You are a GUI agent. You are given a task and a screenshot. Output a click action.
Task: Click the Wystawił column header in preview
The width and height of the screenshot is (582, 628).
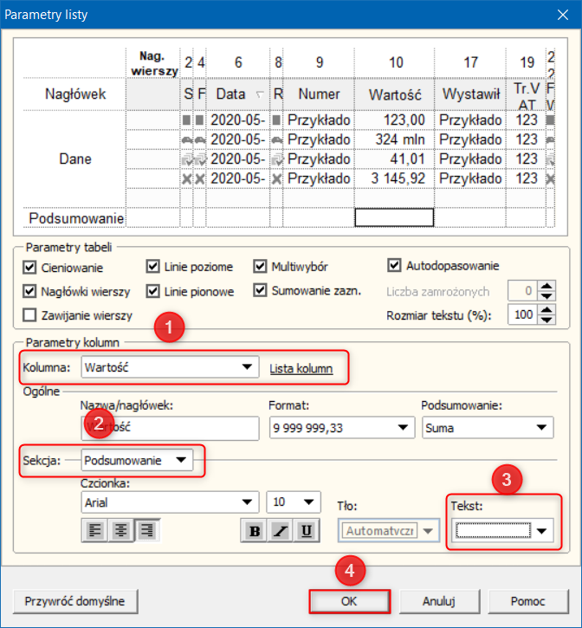[x=470, y=94]
